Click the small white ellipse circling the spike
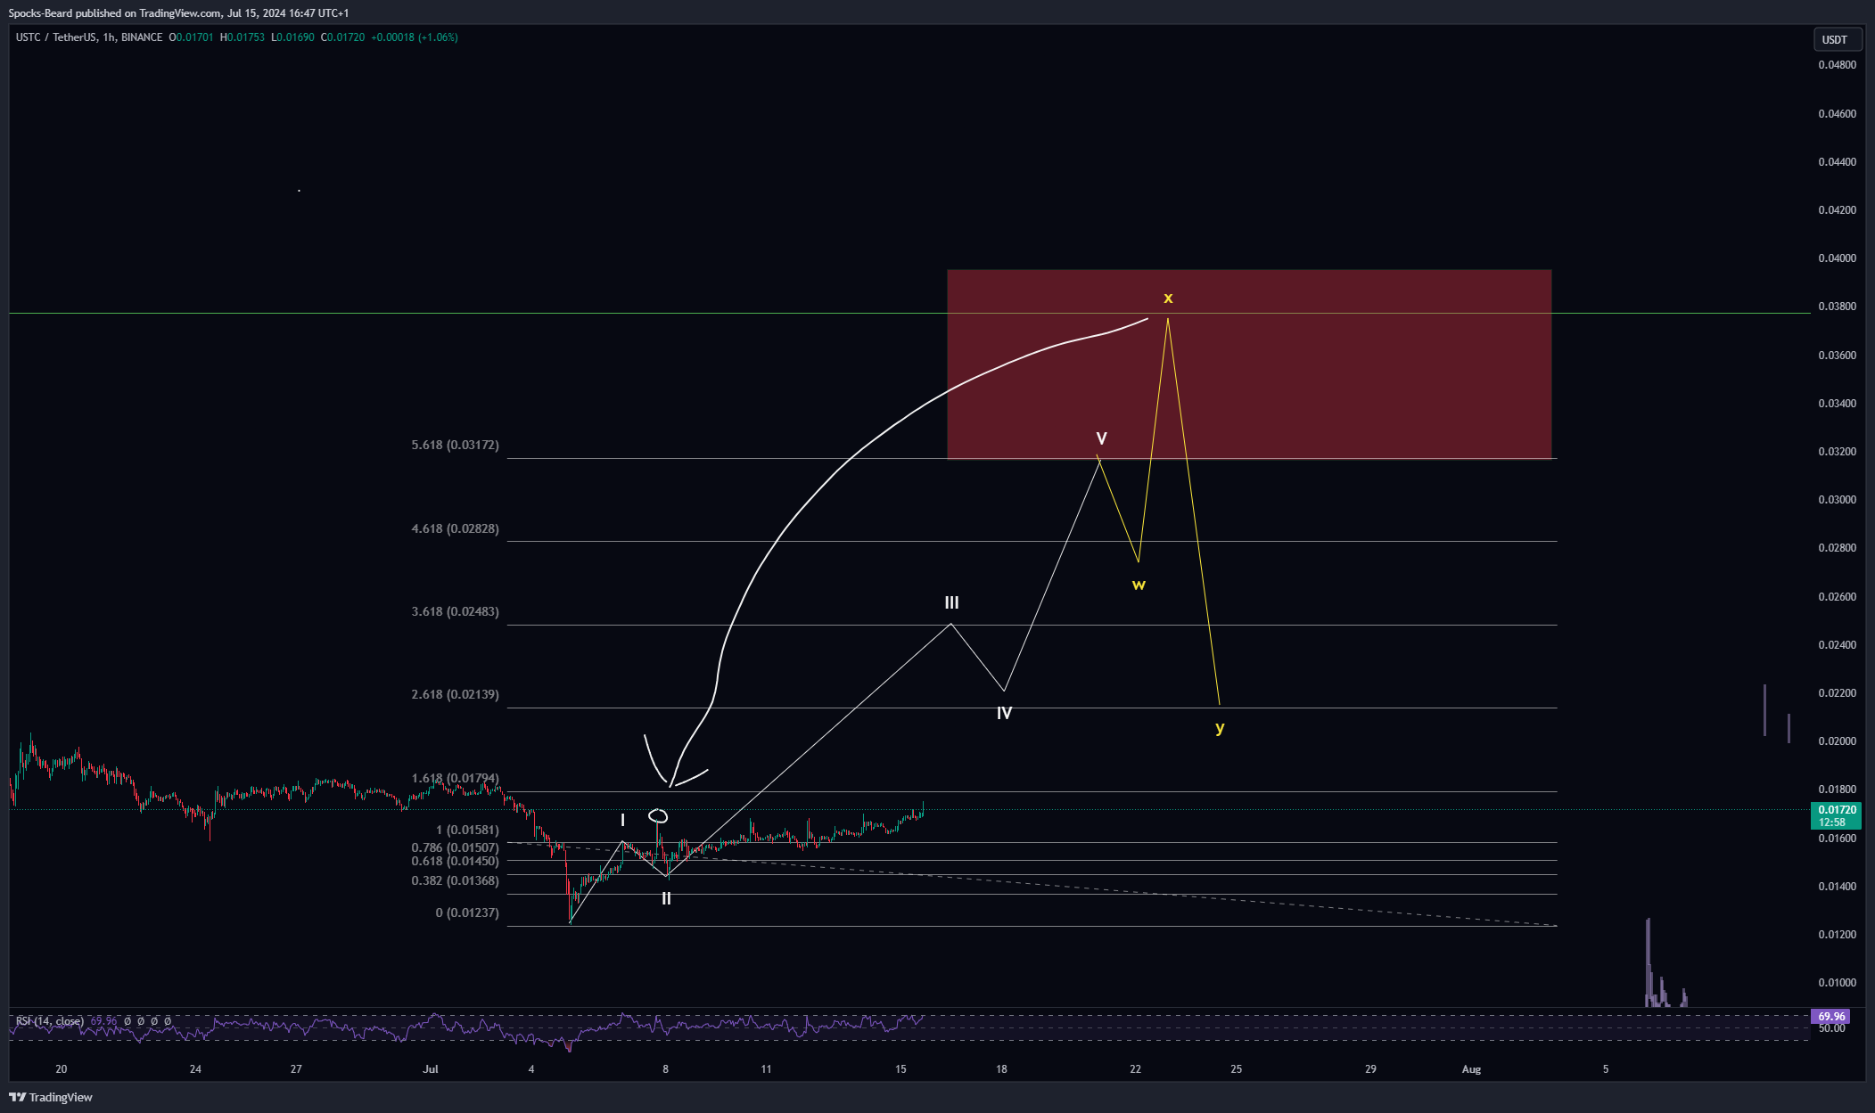 (658, 815)
